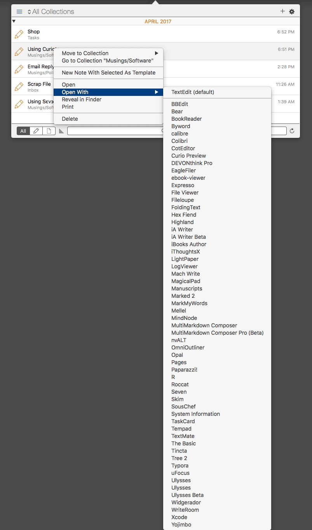Open with Typora
The height and width of the screenshot is (530, 312).
pyautogui.click(x=217, y=466)
